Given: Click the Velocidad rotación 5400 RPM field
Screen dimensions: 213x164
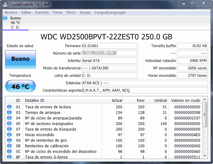Looking at the screenshot, I should (193, 61).
